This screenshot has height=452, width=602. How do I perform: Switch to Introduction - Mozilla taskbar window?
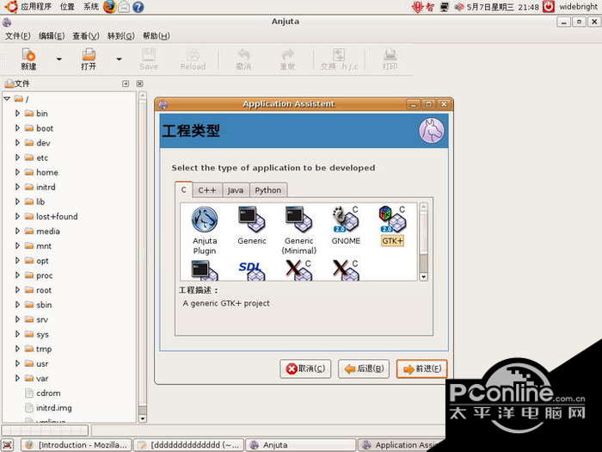76,445
